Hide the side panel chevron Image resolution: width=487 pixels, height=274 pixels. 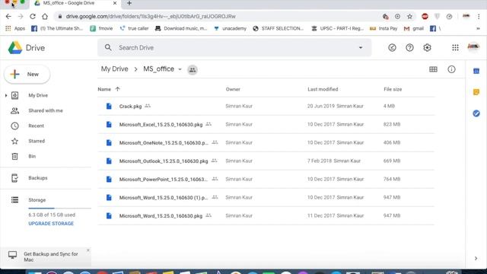[x=476, y=259]
